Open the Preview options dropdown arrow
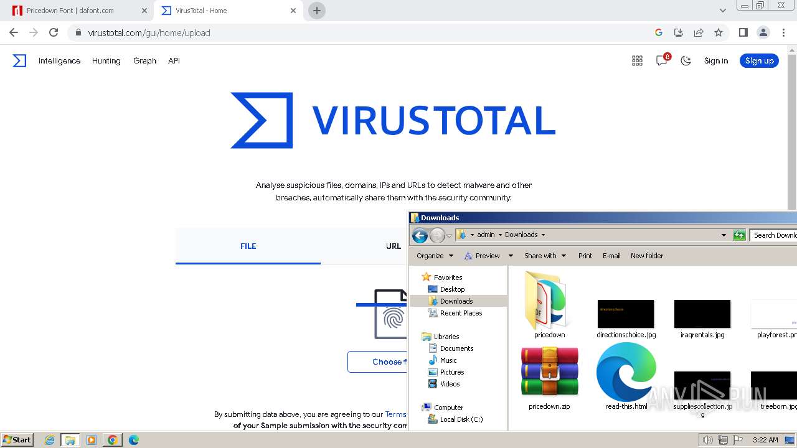 pos(511,256)
